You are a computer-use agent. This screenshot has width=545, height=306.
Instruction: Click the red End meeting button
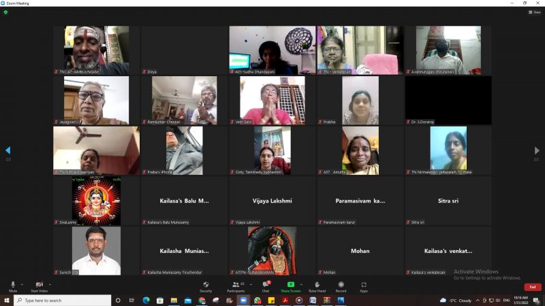pos(533,287)
